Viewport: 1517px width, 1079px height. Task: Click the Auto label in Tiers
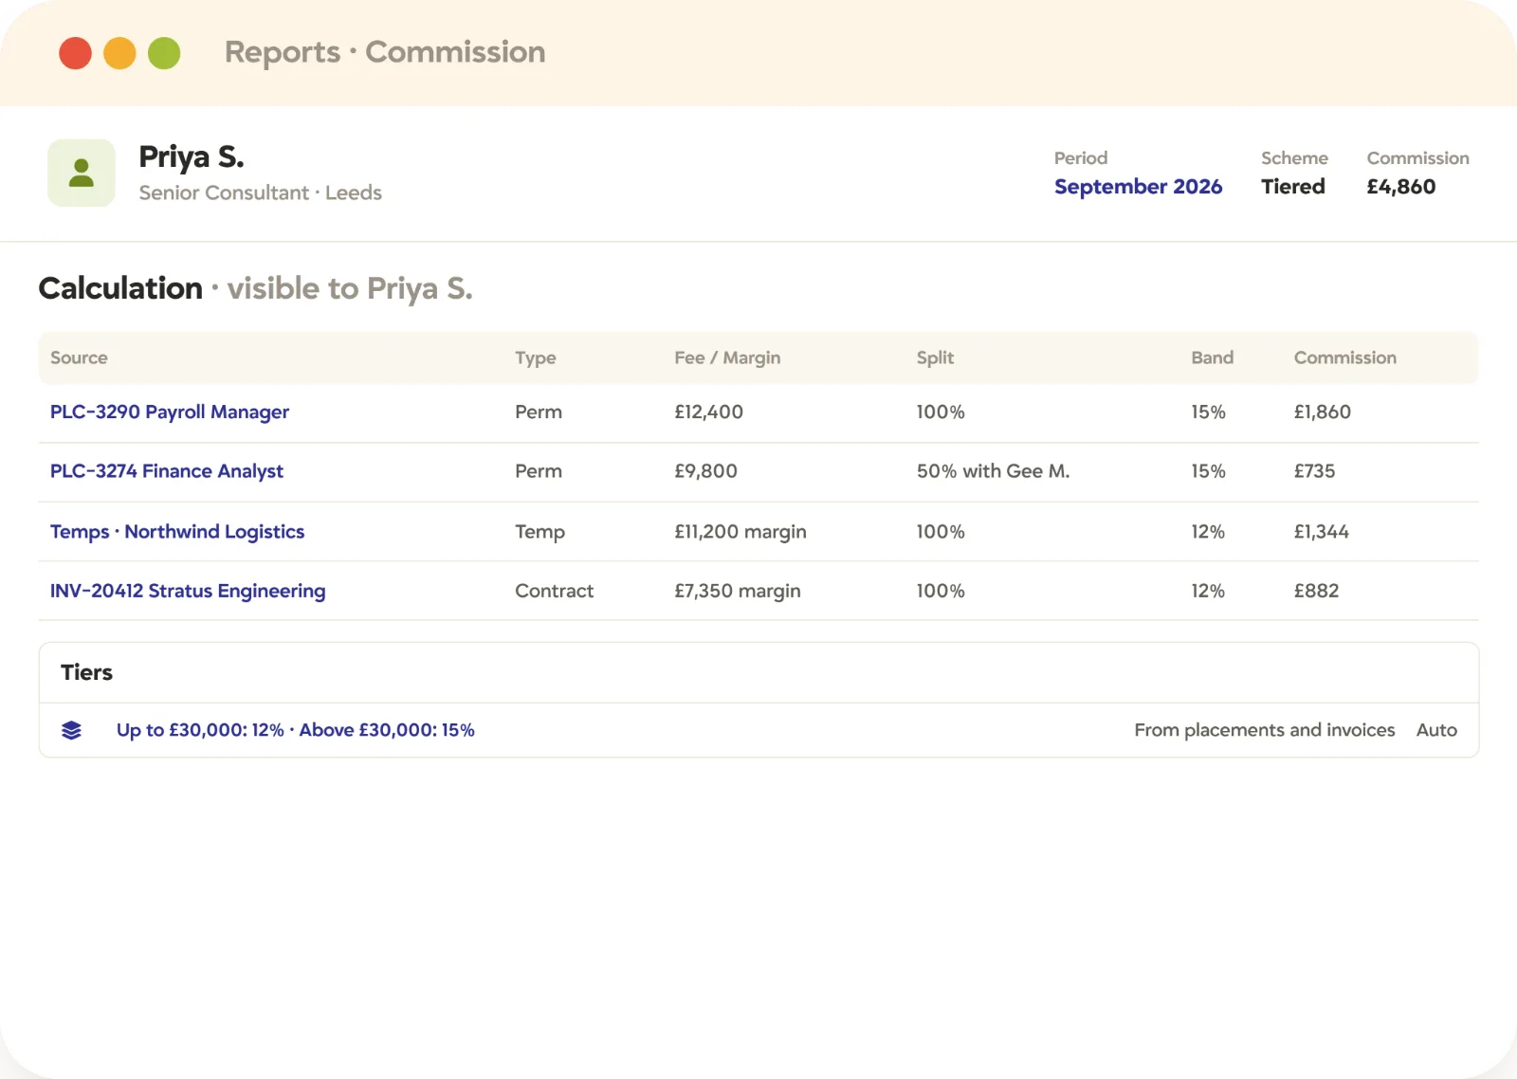tap(1436, 730)
